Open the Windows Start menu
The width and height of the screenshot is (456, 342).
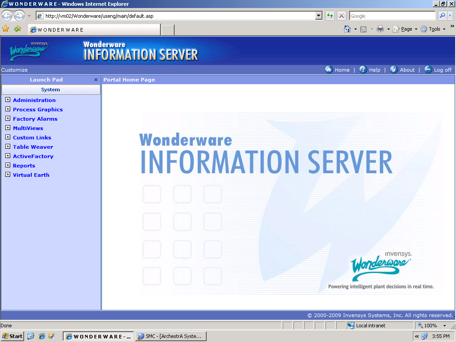pos(12,336)
